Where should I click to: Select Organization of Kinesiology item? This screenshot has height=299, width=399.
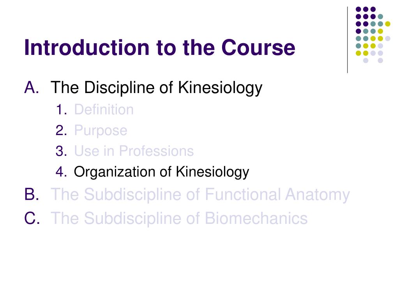(x=161, y=172)
